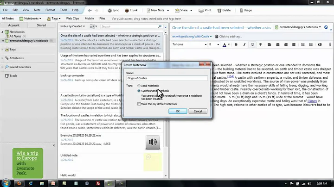Insert a numbered list

(x=311, y=44)
